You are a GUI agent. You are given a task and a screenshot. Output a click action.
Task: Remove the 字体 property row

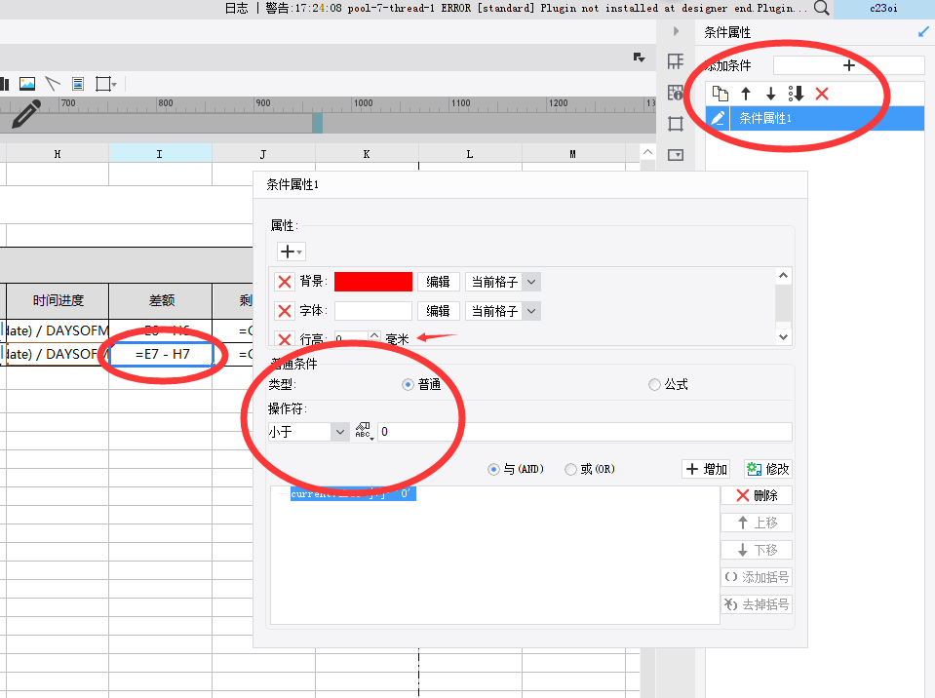(285, 311)
